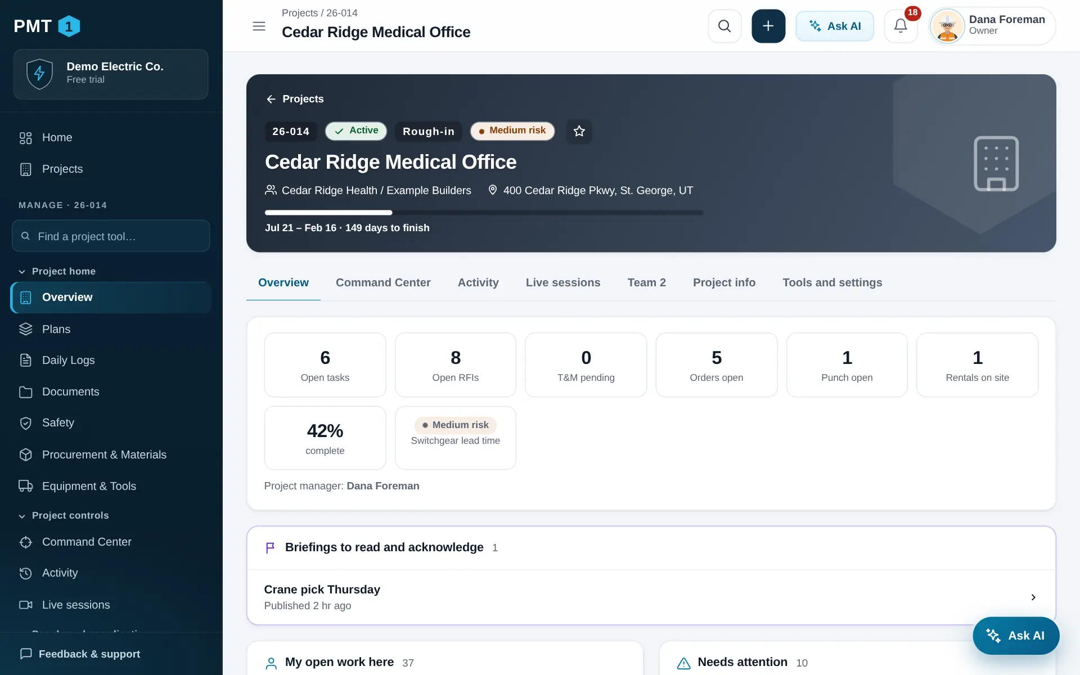
Task: Click the floating Ask AI button
Action: tap(1016, 636)
